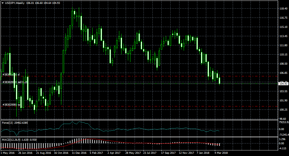
Task: Click the latest rightmost weekly candle
Action: pyautogui.click(x=220, y=81)
